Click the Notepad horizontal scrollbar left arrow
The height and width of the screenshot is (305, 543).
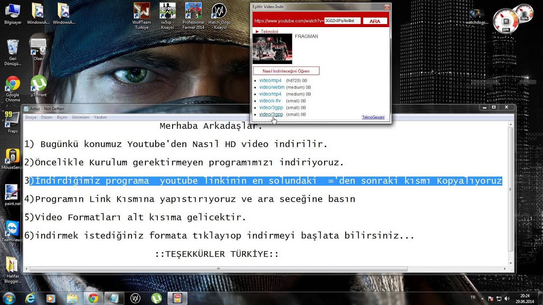tap(27, 269)
